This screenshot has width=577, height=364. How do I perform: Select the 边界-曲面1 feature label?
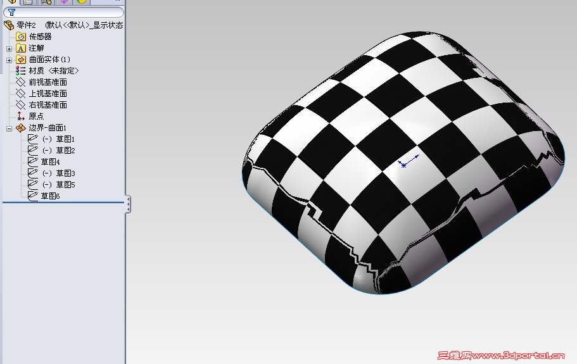[x=48, y=128]
